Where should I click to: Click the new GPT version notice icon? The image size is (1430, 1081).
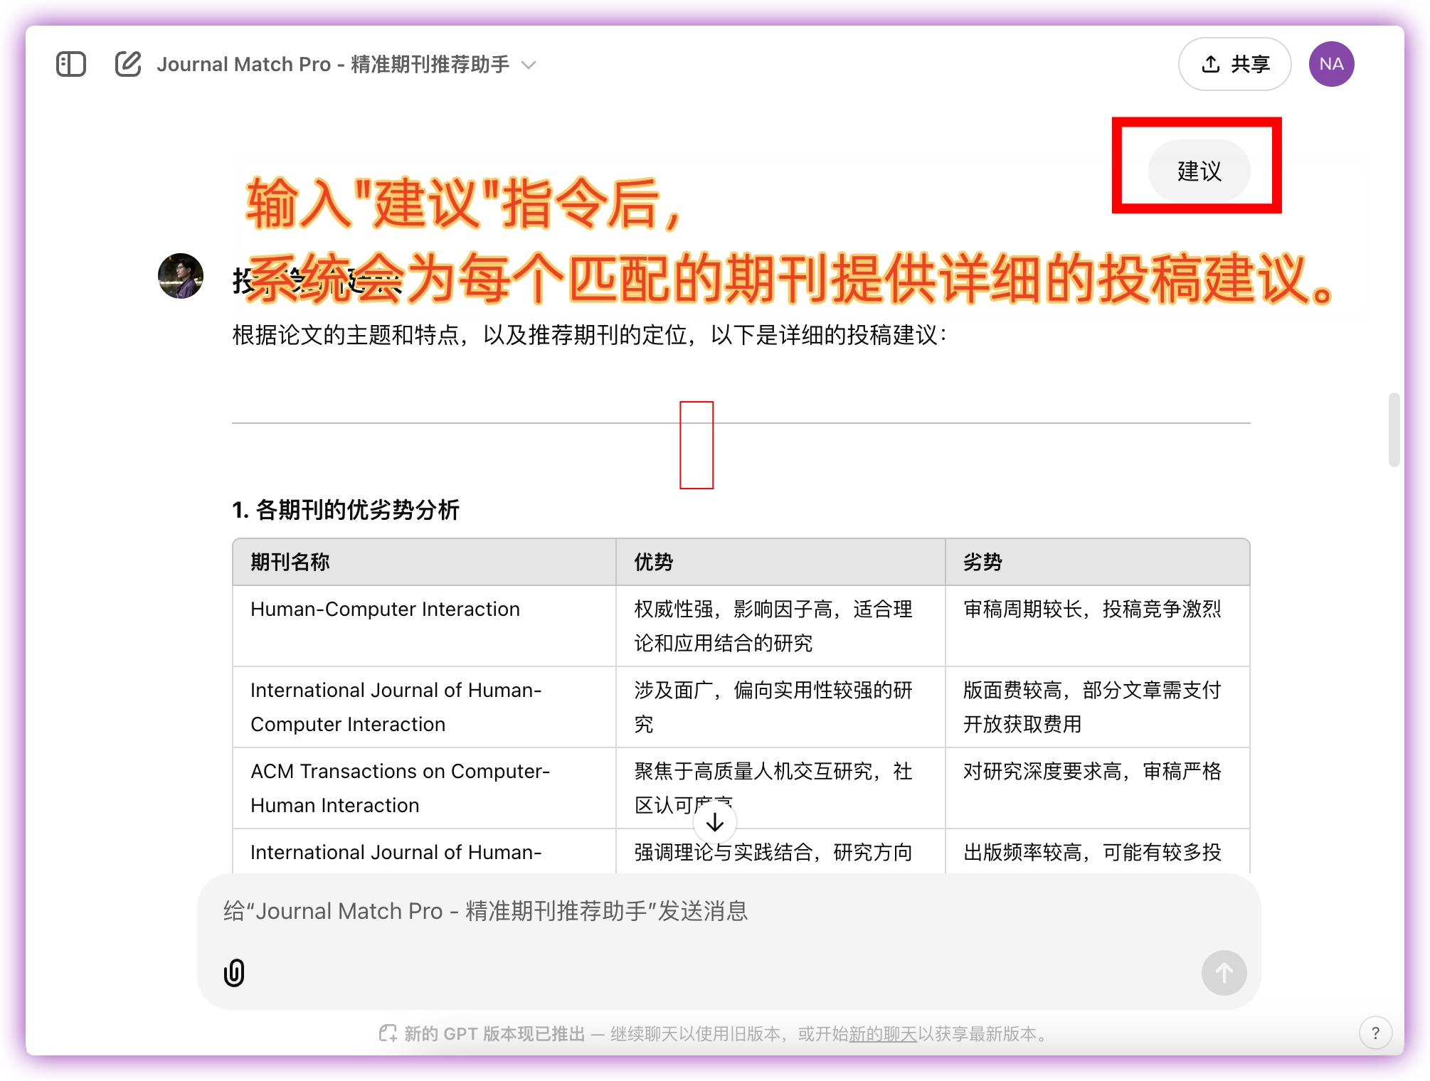pos(388,1033)
